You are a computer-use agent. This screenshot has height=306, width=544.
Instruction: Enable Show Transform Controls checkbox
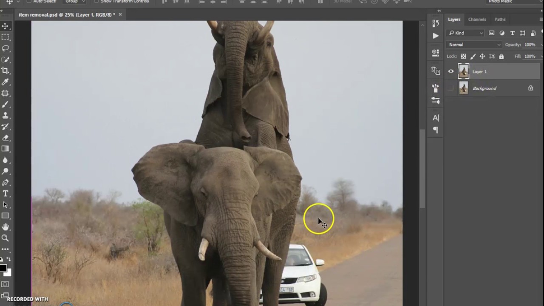[96, 1]
